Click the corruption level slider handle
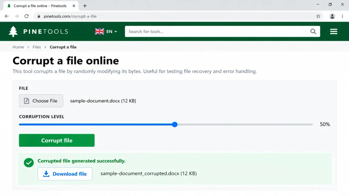The image size is (349, 196). tap(175, 125)
